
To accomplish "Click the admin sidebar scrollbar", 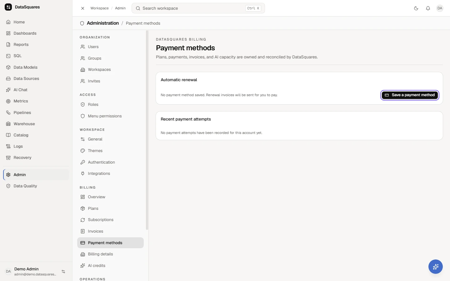I will coord(147,130).
